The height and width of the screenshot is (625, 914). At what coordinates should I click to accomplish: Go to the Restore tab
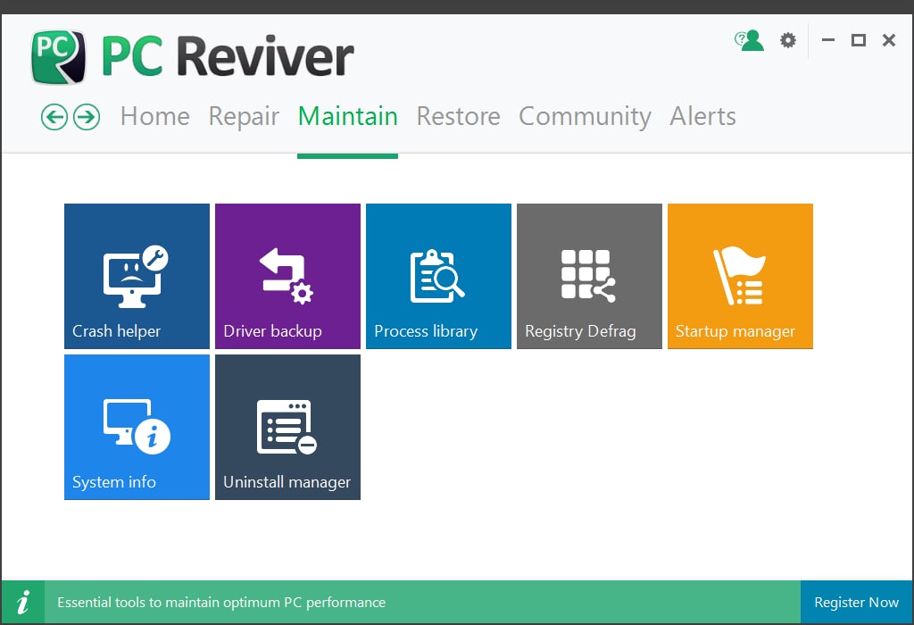(458, 116)
